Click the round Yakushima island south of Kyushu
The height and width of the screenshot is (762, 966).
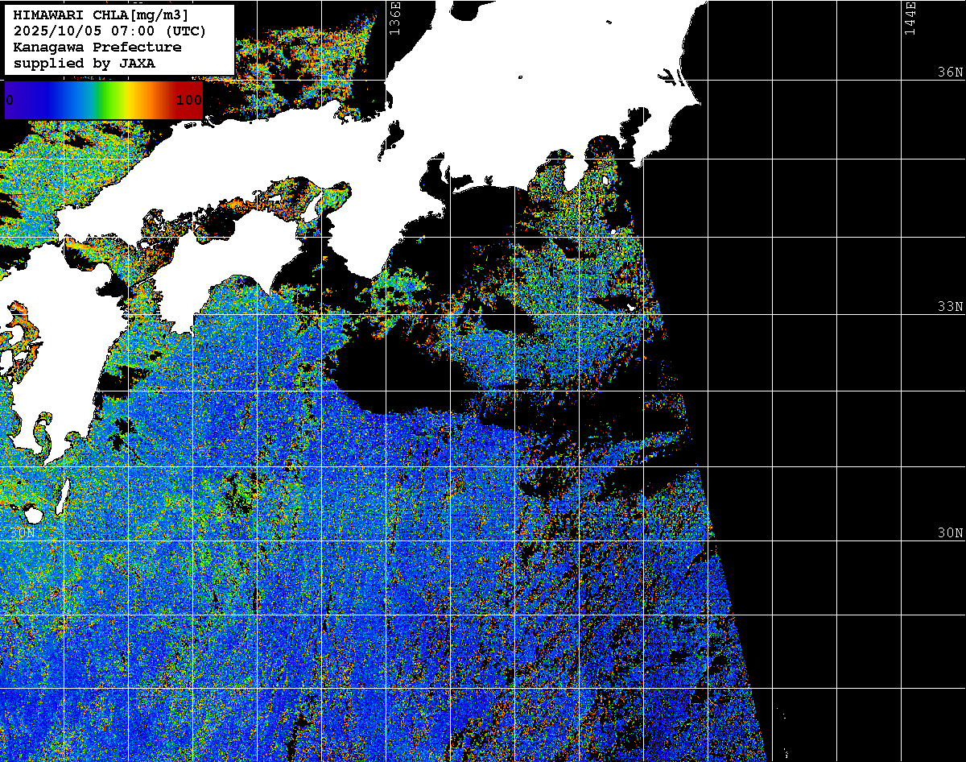34,514
